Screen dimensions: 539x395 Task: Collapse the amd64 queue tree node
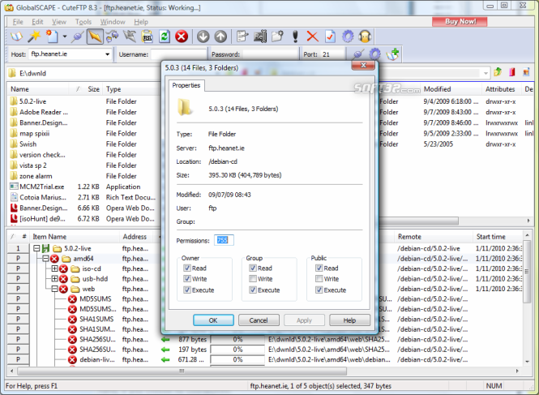coord(45,259)
